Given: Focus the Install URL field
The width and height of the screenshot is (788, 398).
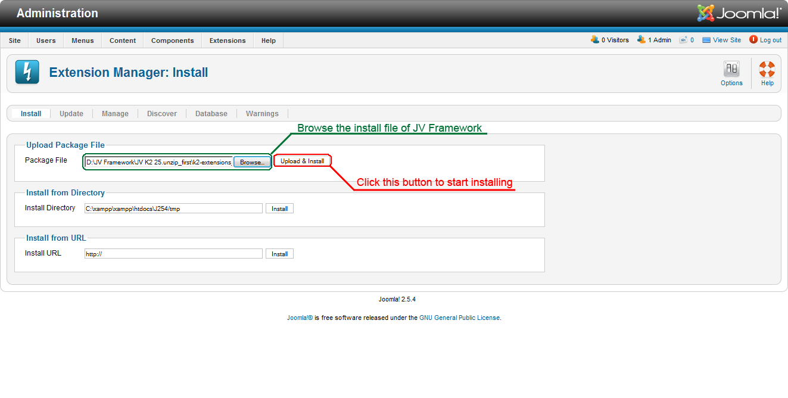Looking at the screenshot, I should 173,254.
